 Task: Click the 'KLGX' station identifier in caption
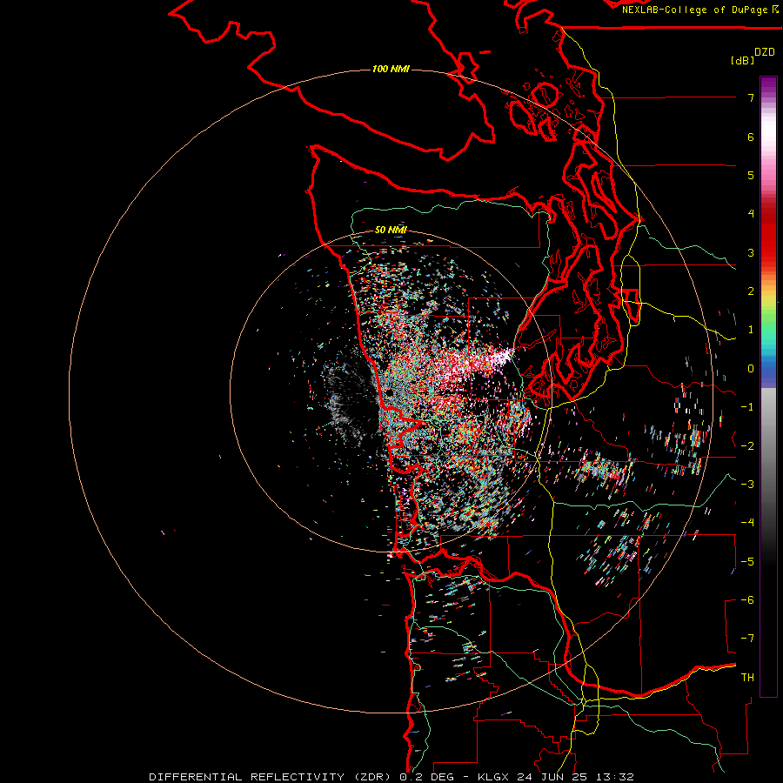click(493, 777)
